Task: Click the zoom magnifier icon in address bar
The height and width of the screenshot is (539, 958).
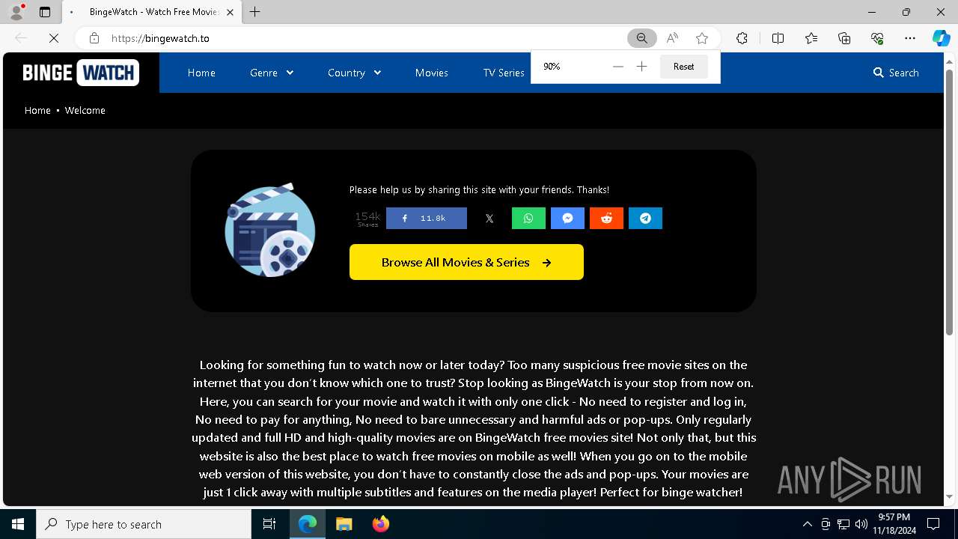Action: tap(642, 38)
